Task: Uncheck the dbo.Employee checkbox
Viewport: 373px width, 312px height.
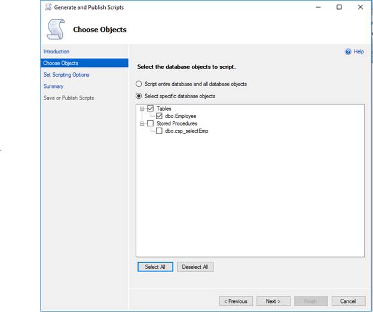Action: [159, 116]
